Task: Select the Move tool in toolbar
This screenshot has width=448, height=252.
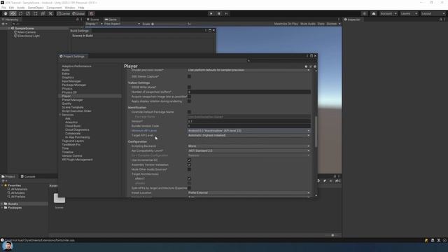Action: [x=13, y=13]
